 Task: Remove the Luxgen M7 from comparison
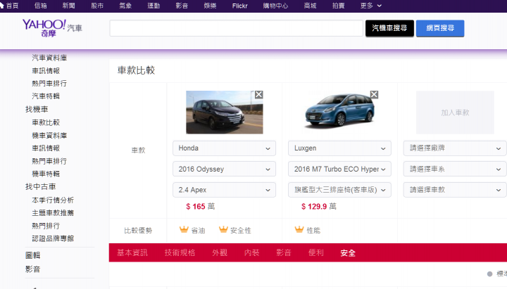(x=374, y=95)
